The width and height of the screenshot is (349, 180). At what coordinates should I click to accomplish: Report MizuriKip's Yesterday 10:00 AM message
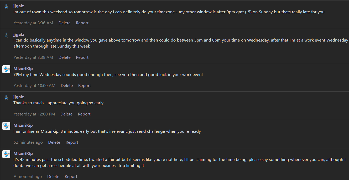point(85,86)
